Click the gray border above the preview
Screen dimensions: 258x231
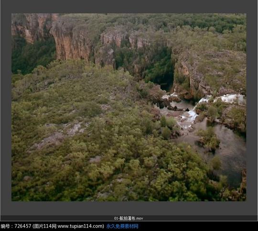coord(129,7)
